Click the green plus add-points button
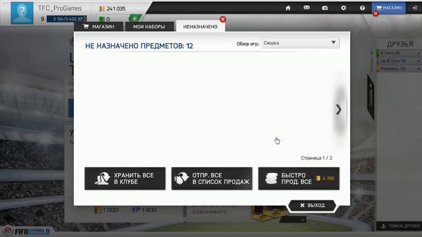This screenshot has height=237, width=422. [135, 19]
